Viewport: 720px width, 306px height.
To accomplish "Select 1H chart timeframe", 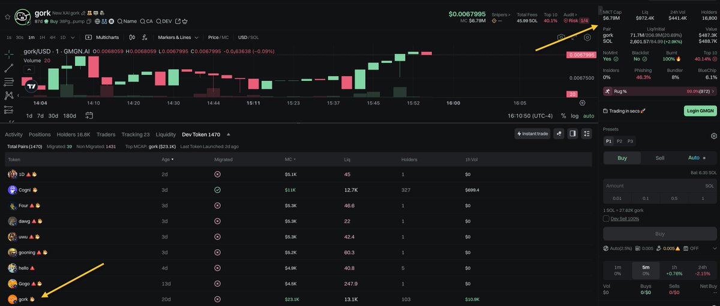I will click(42, 37).
